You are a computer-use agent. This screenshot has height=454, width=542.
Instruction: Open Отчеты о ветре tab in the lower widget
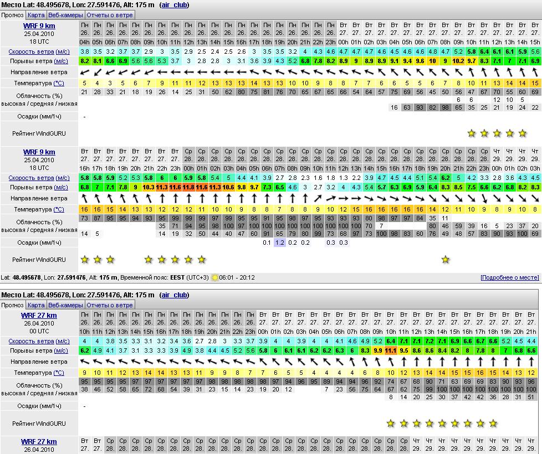(x=109, y=305)
